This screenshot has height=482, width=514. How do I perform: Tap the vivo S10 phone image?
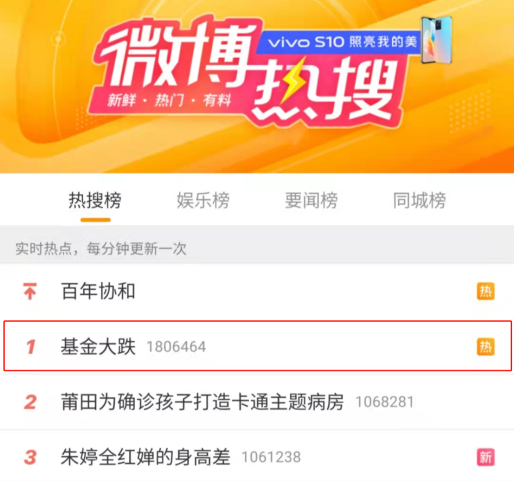(x=437, y=40)
